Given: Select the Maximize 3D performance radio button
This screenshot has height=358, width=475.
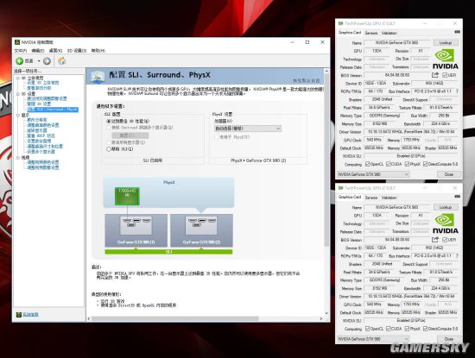Looking at the screenshot, I should [x=109, y=121].
